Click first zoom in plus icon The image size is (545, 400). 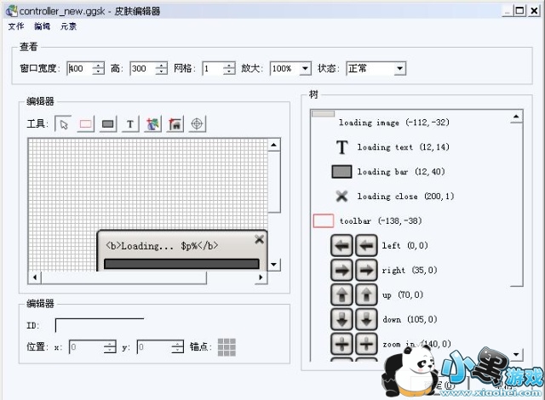tap(341, 344)
